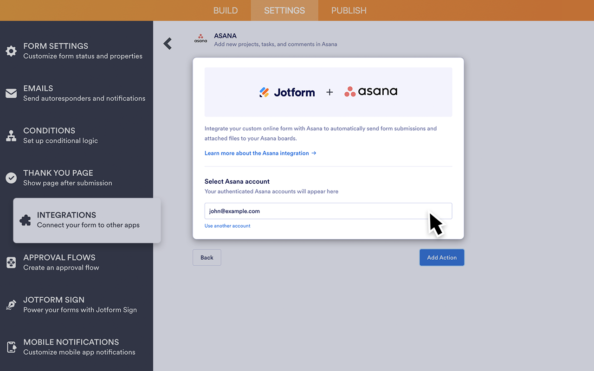594x371 pixels.
Task: Switch to the PUBLISH tab
Action: coord(349,10)
